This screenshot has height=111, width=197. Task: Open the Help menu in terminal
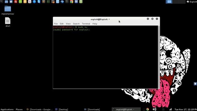tap(95, 24)
